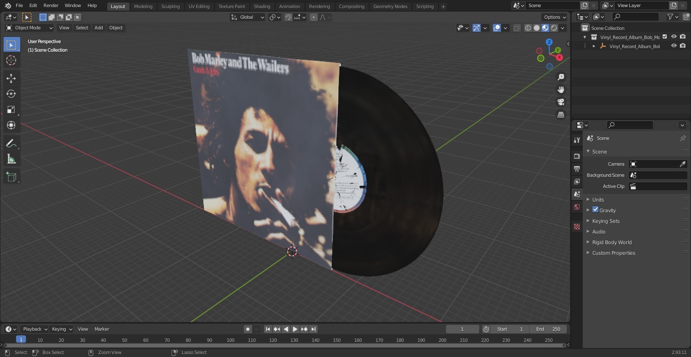Viewport: 691px width, 357px height.
Task: Switch to rendered shading mode
Action: pyautogui.click(x=554, y=28)
